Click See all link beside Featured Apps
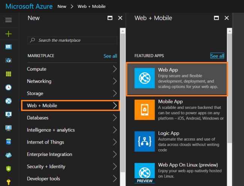Image resolution: width=244 pixels, height=186 pixels. tap(217, 56)
